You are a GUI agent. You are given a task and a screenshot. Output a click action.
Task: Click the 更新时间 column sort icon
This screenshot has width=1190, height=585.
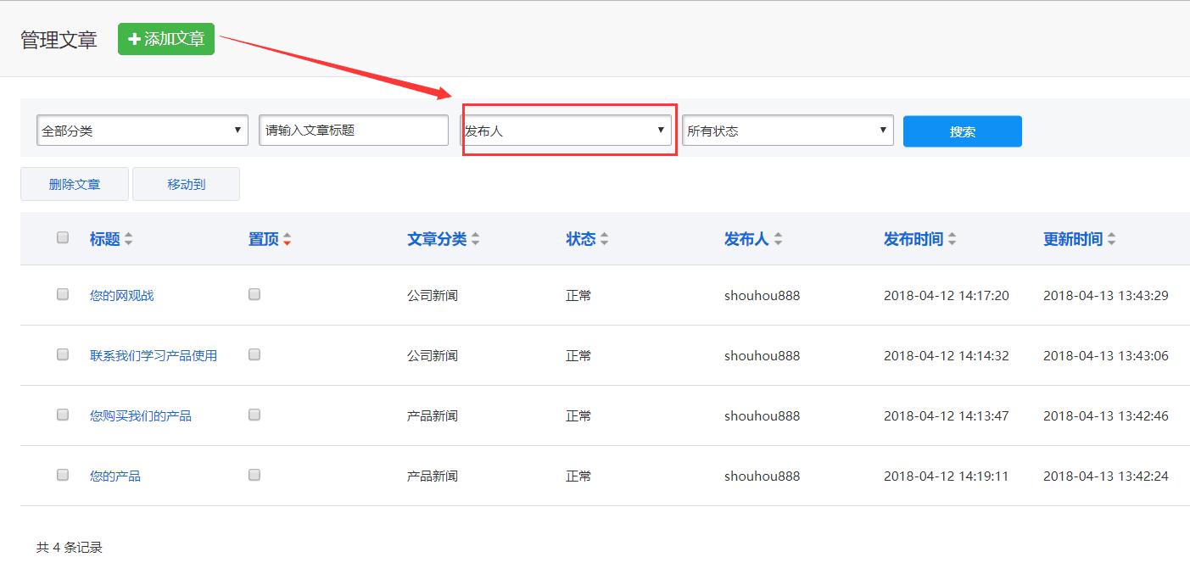[1111, 240]
